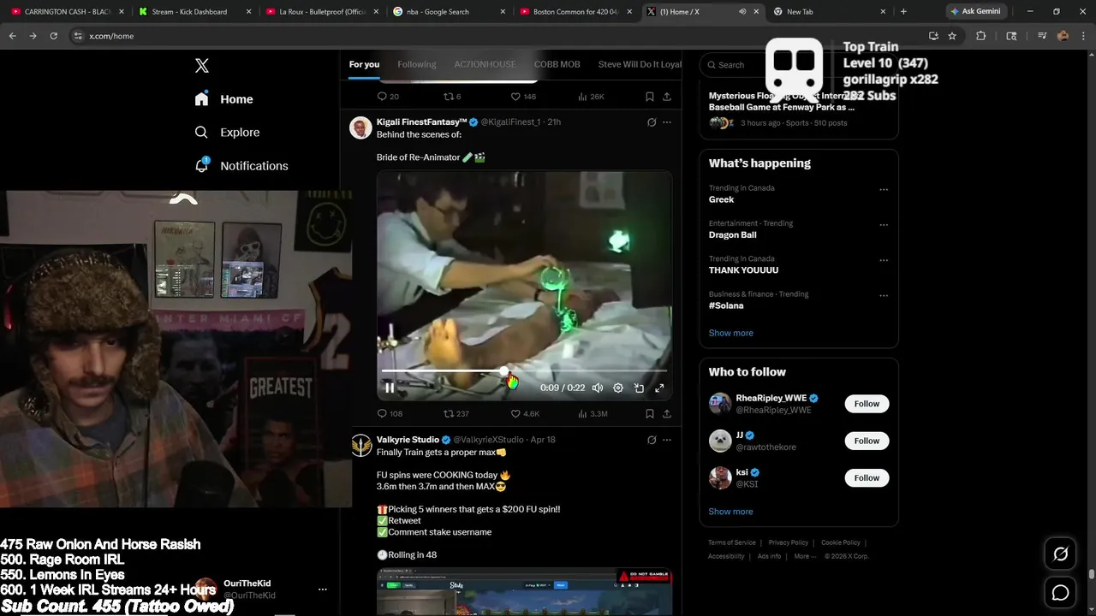Open Terms of Service link
Image resolution: width=1096 pixels, height=616 pixels.
(732, 542)
